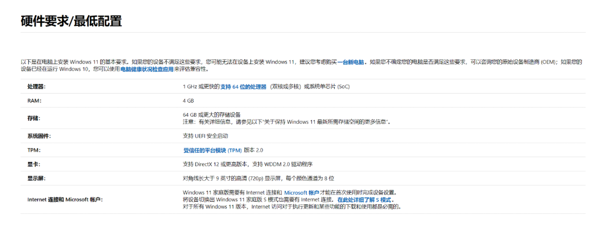Select the "存储:" row label
The image size is (590, 229).
coord(34,118)
